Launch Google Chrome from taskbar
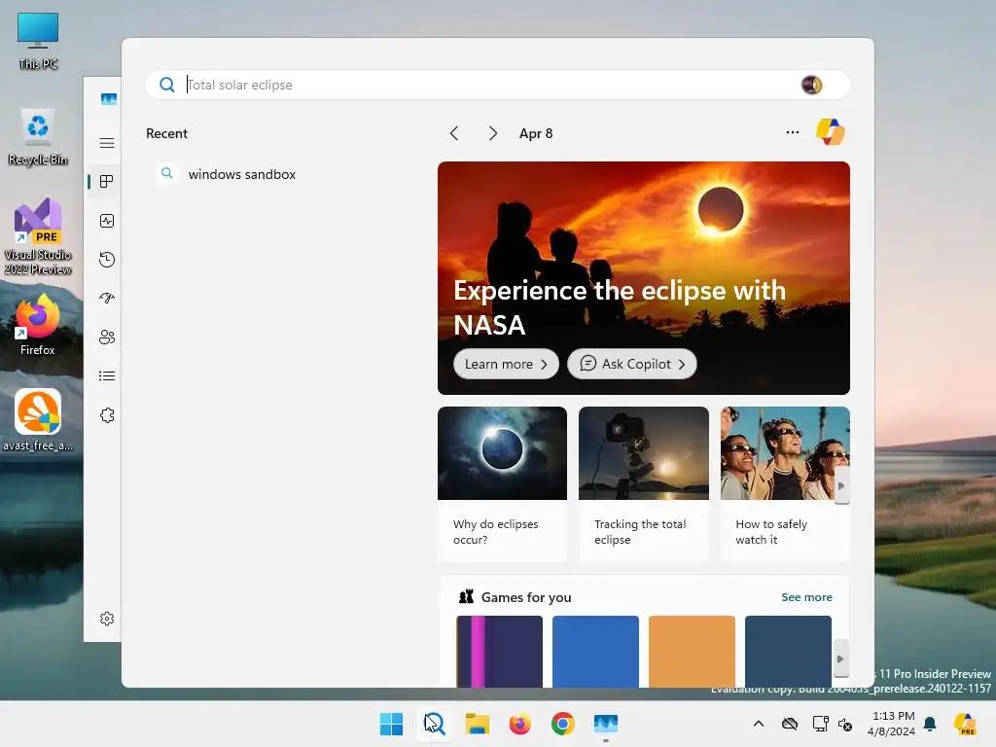The width and height of the screenshot is (996, 747). pos(563,724)
